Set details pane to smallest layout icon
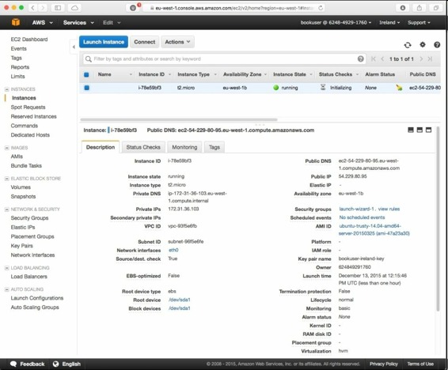This screenshot has width=448, height=370. tap(411, 130)
